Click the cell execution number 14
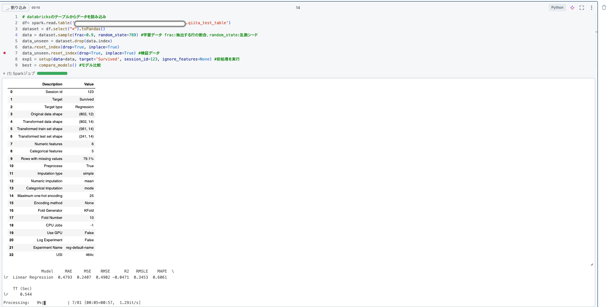610x307 pixels. (x=298, y=8)
